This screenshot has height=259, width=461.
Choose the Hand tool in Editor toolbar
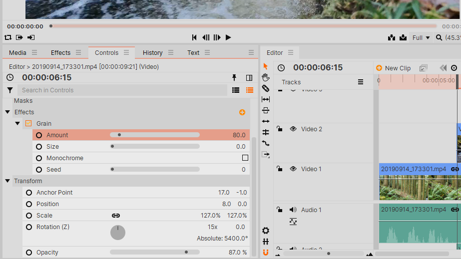266,77
